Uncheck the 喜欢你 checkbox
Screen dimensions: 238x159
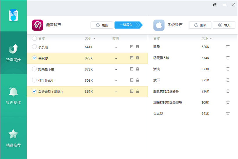point(34,58)
